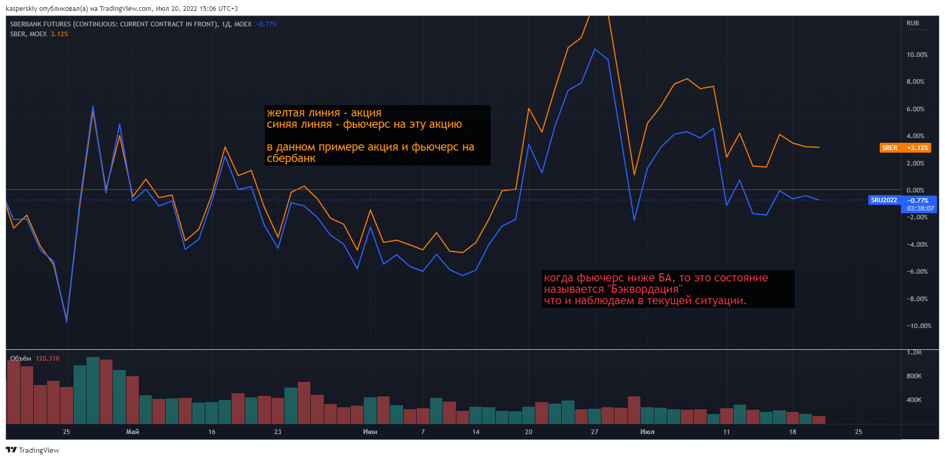Click the −8.00% price scale label
The width and height of the screenshot is (945, 460).
[917, 299]
